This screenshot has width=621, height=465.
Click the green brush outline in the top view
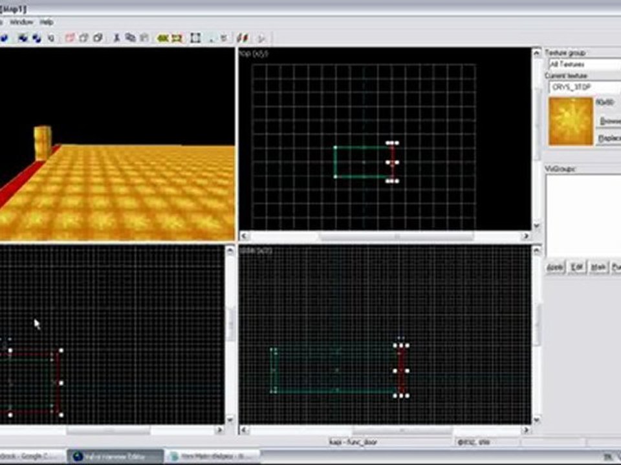point(362,162)
